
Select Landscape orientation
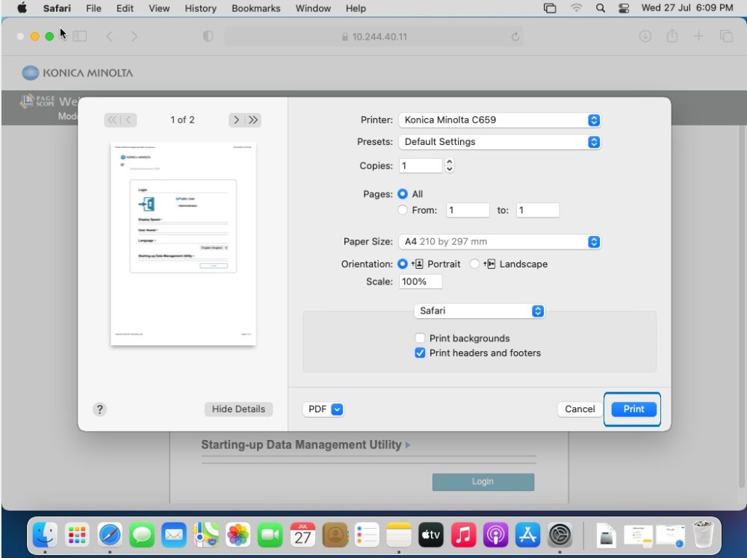[474, 264]
